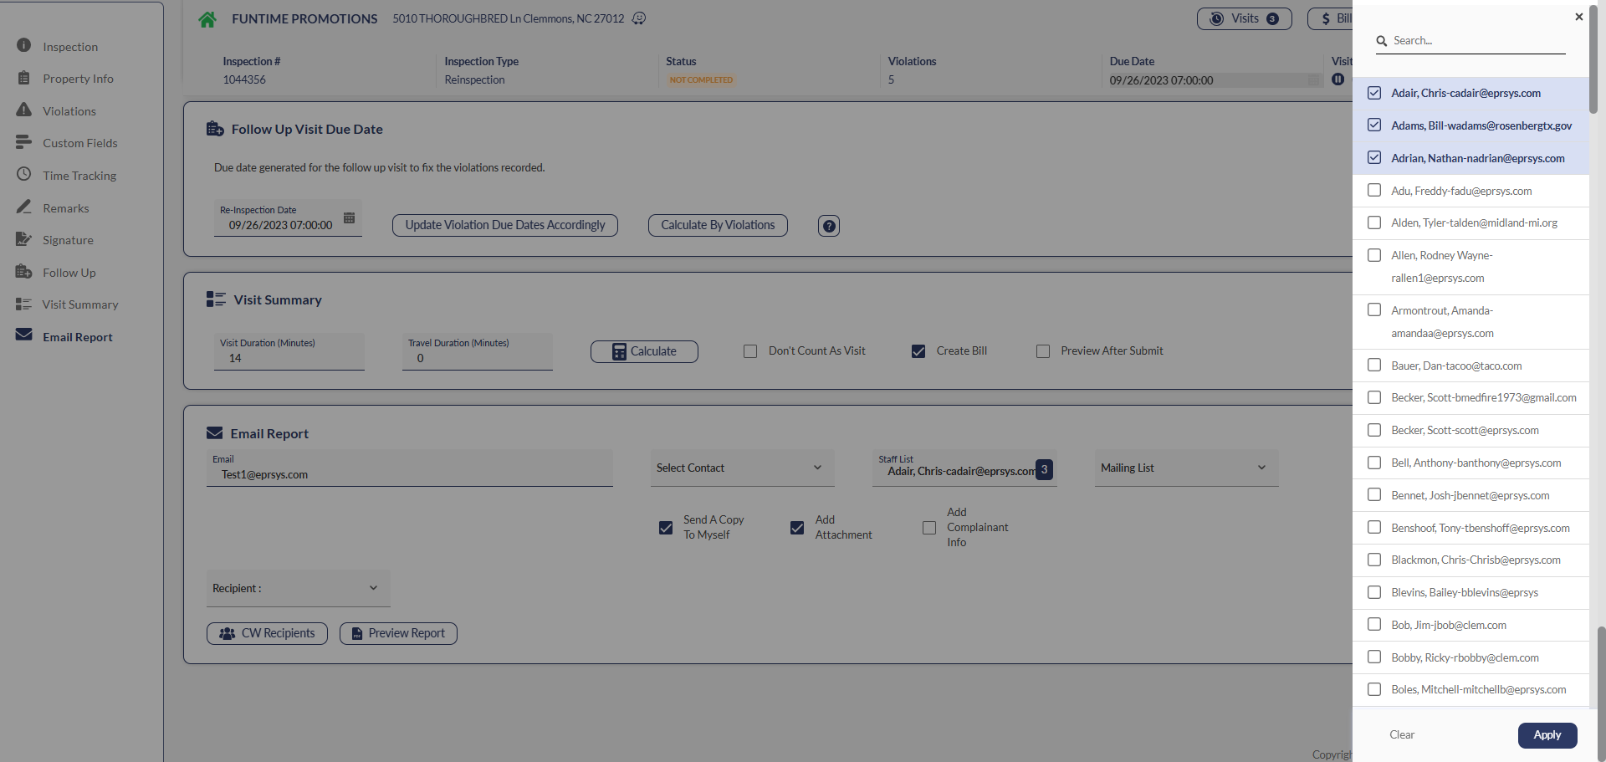The width and height of the screenshot is (1606, 762).
Task: Click the Time Tracking clock icon
Action: (24, 175)
